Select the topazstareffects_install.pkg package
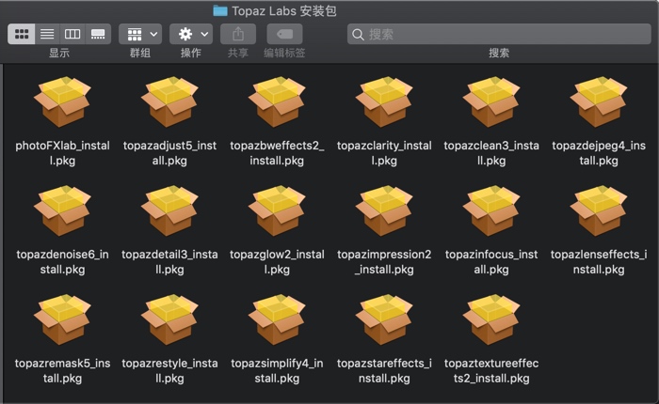The height and width of the screenshot is (404, 659). (x=385, y=321)
